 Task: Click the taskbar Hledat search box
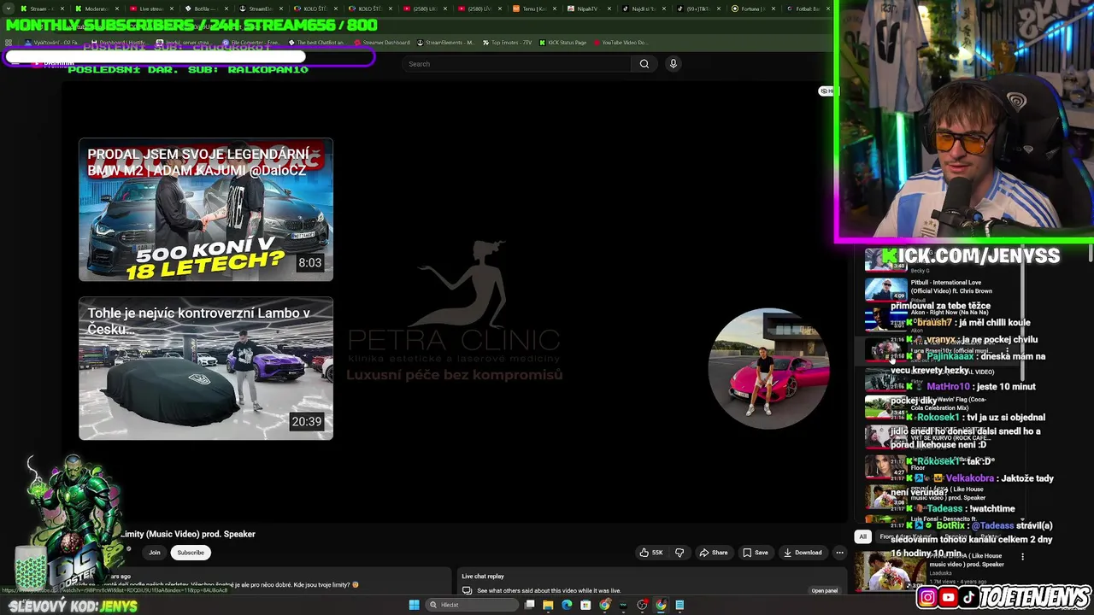click(473, 605)
